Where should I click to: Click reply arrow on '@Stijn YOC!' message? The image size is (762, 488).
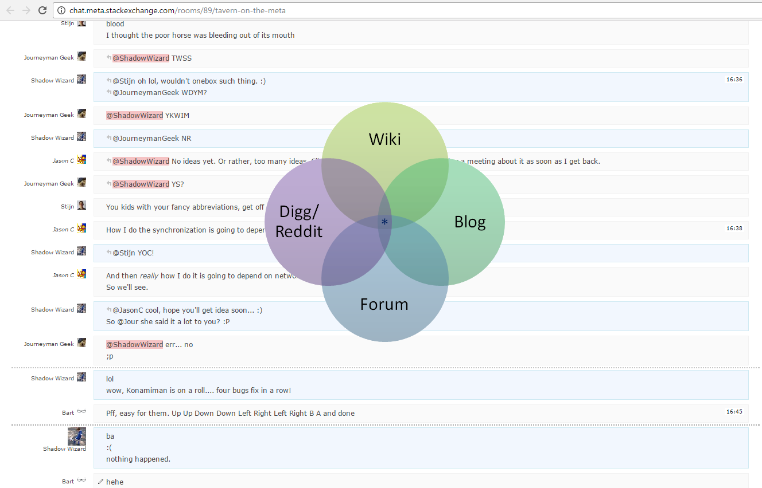coord(109,253)
